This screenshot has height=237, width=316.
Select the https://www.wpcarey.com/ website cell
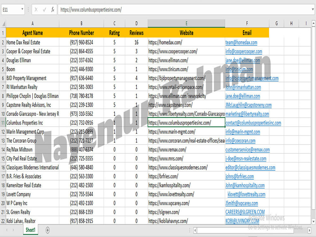186,203
